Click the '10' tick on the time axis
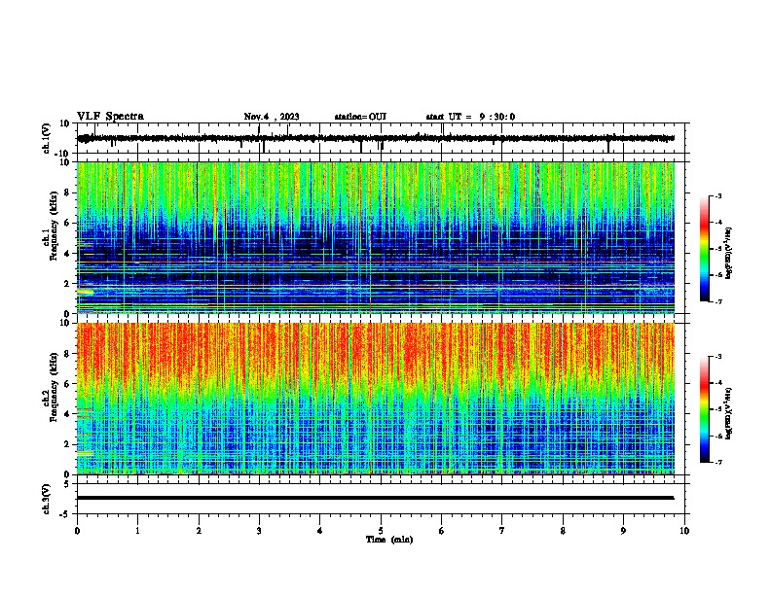The height and width of the screenshot is (595, 771). pyautogui.click(x=684, y=531)
